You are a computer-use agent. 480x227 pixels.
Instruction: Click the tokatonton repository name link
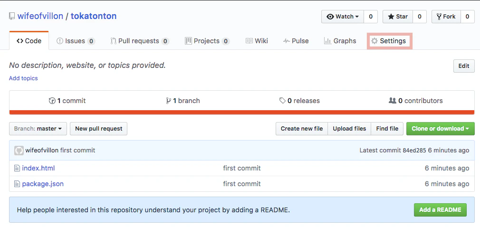point(94,16)
